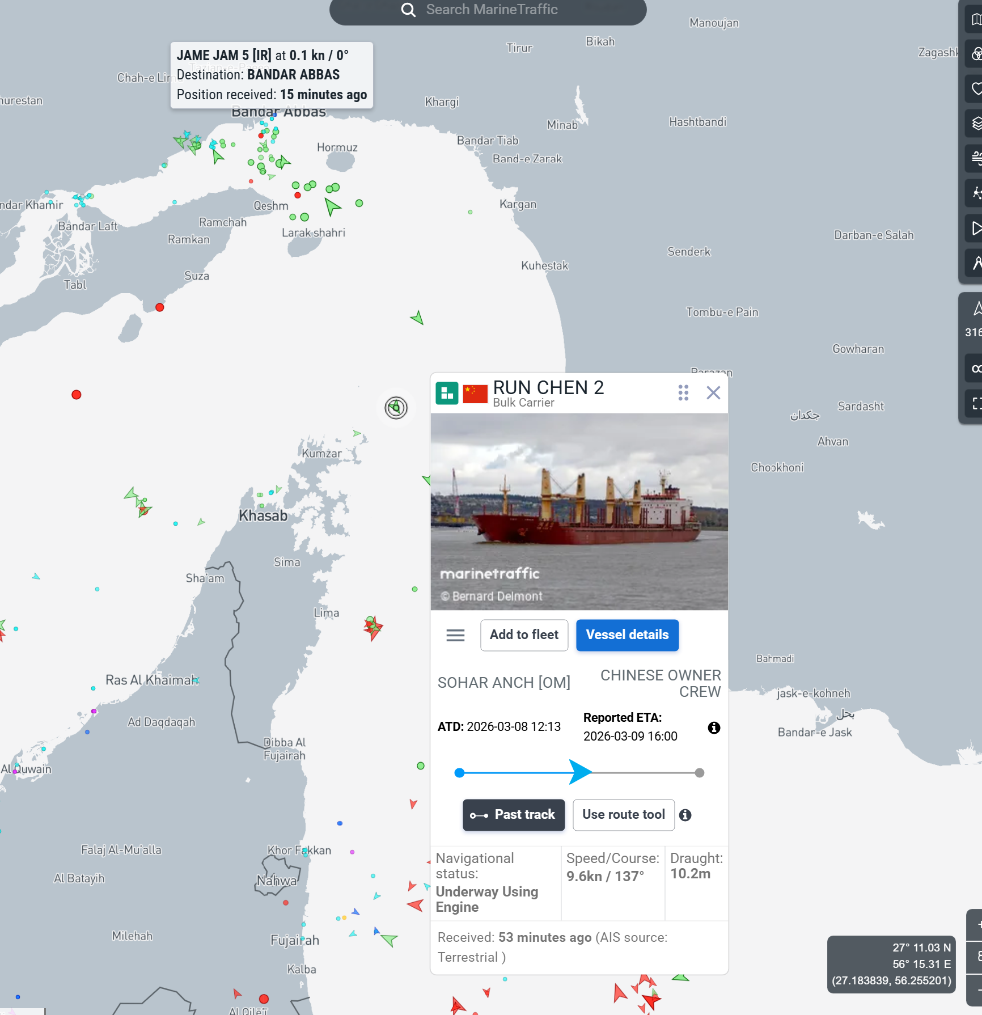Open the RUN CHEN 2 title link

click(548, 387)
